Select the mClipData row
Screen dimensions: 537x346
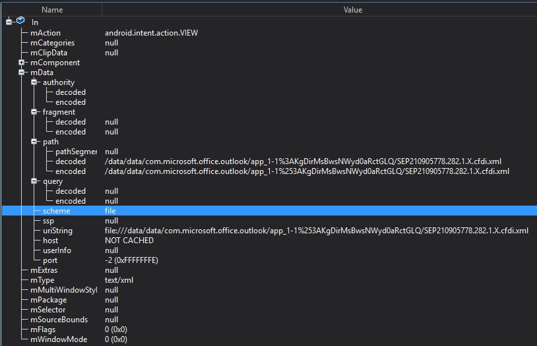48,53
